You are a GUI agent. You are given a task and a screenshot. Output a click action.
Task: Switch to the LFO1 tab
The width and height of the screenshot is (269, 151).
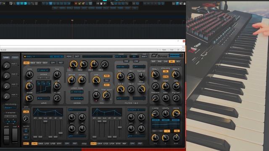point(47,143)
